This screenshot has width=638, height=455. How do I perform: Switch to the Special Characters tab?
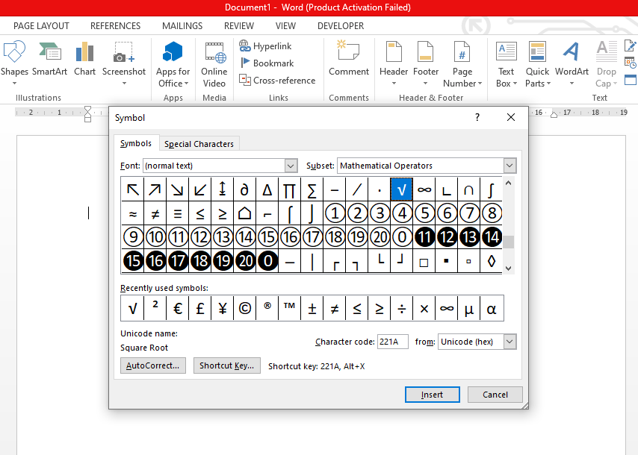tap(199, 142)
